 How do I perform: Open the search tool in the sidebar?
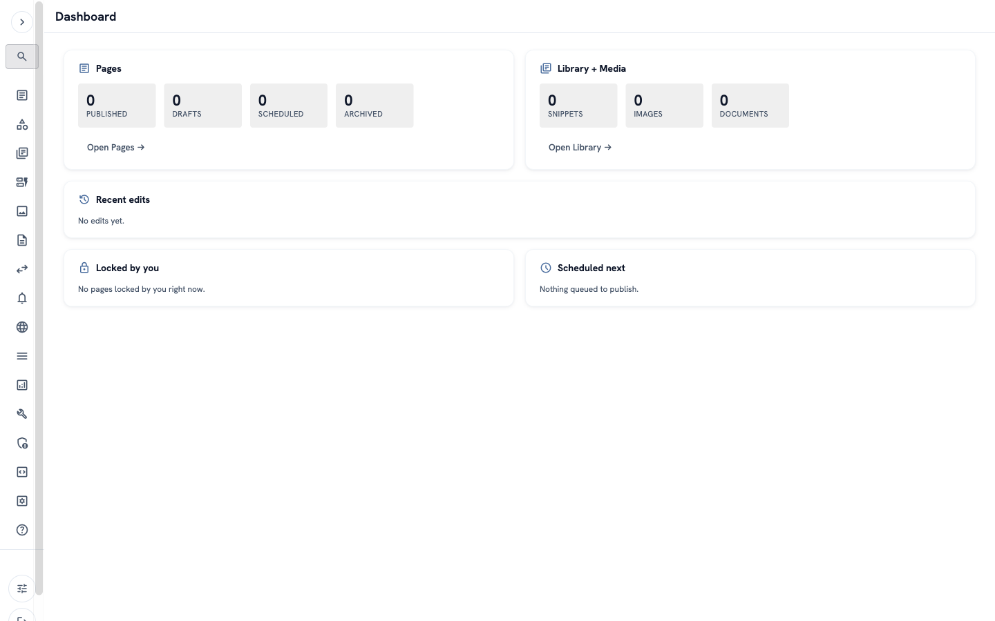tap(22, 57)
